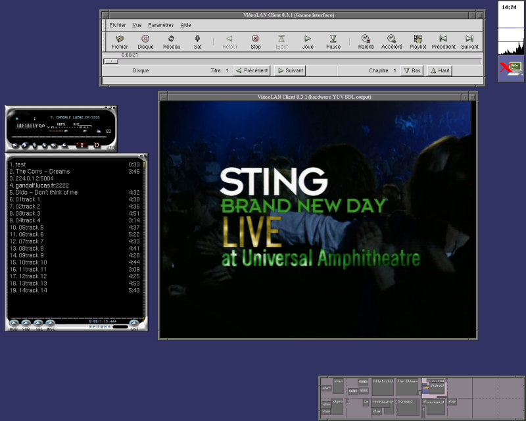The image size is (526, 421).
Task: Select playlist entry '4. gandalf.lucas.fr:2222'
Action: (x=74, y=186)
